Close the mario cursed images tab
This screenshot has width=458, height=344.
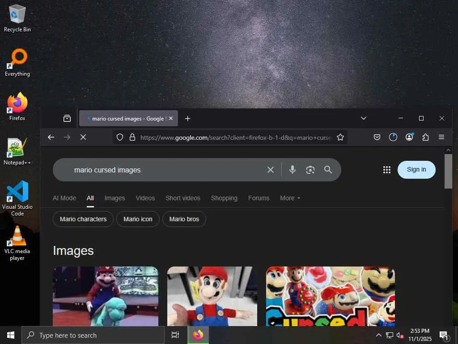coord(171,118)
